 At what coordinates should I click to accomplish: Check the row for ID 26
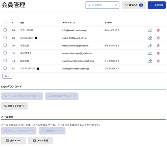(5, 30)
